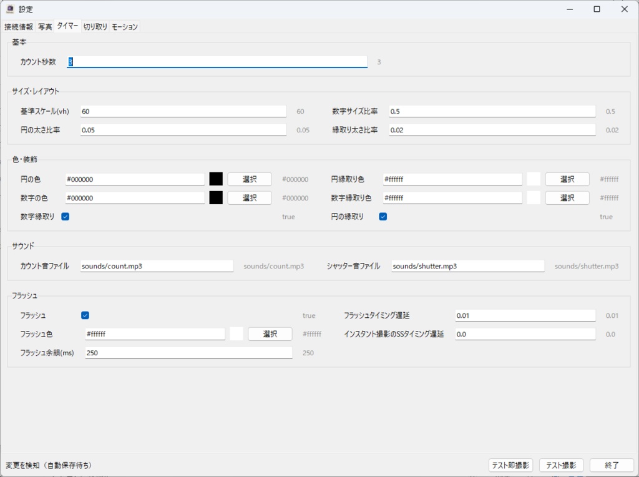Switch to the 接続情報 tab

18,26
